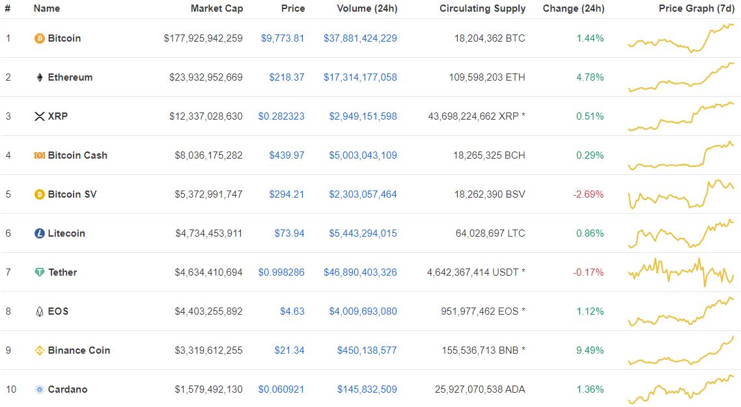
Task: Click Bitcoin SV price $294.21
Action: (287, 194)
